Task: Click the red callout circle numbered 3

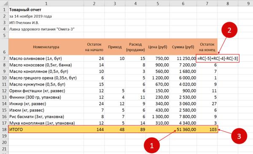Action: click(239, 136)
